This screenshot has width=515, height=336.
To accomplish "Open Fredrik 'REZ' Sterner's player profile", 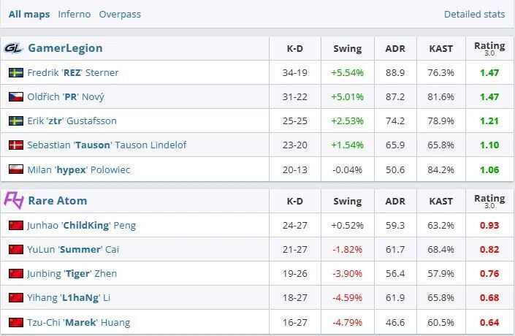I will (x=73, y=73).
